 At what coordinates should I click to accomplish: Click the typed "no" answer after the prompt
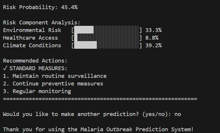click(x=178, y=114)
